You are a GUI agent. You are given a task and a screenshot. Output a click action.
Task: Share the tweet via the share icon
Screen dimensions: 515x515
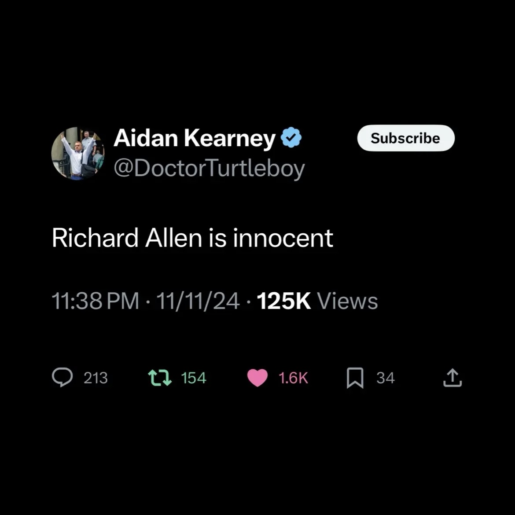click(x=452, y=378)
